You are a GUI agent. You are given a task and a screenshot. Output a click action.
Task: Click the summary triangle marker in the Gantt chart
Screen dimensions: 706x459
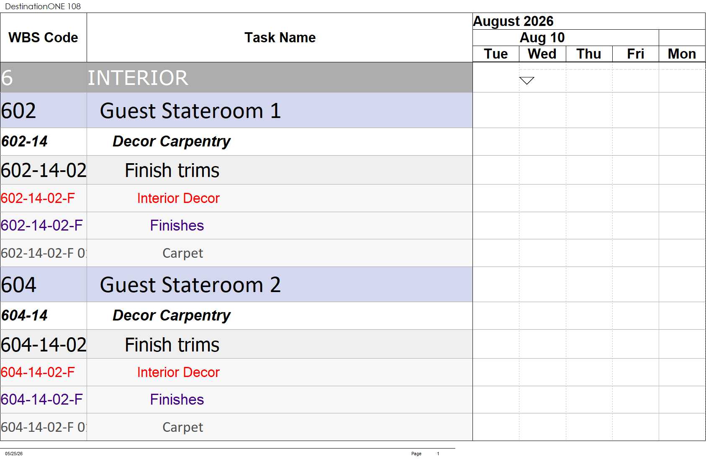526,81
